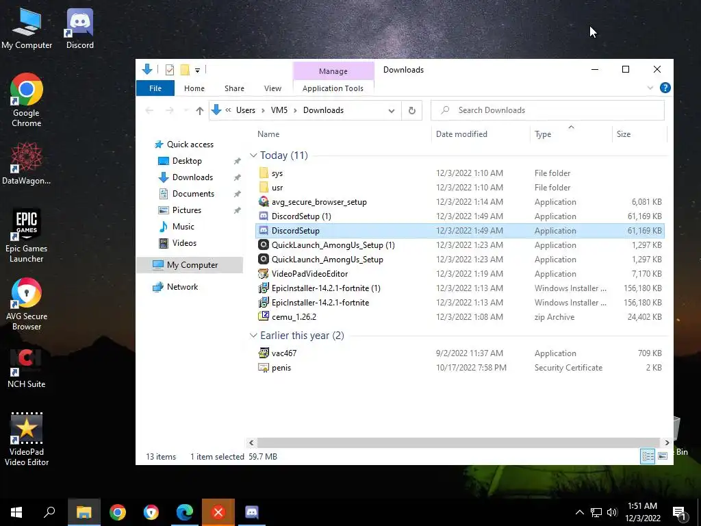Screen dimensions: 701x526
Task: Refresh the Downloads folder view
Action: click(411, 110)
